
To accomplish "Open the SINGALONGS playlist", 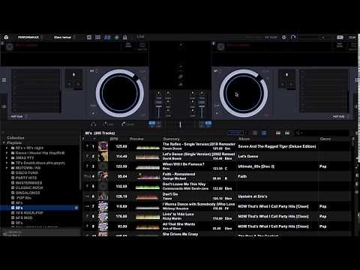I will (x=28, y=193).
